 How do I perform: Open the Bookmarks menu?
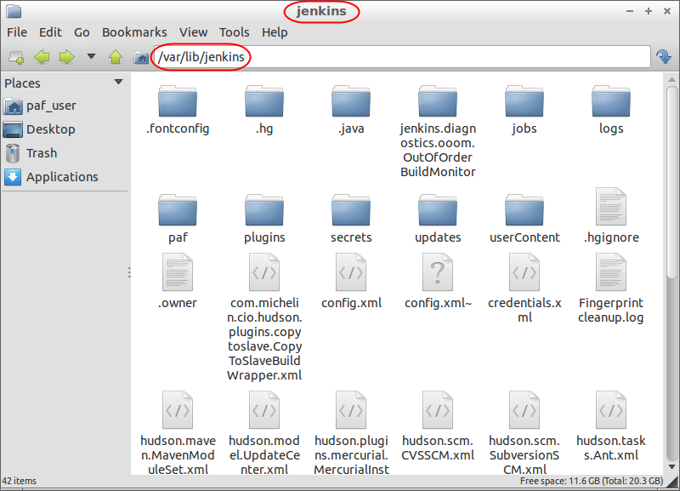click(x=134, y=32)
